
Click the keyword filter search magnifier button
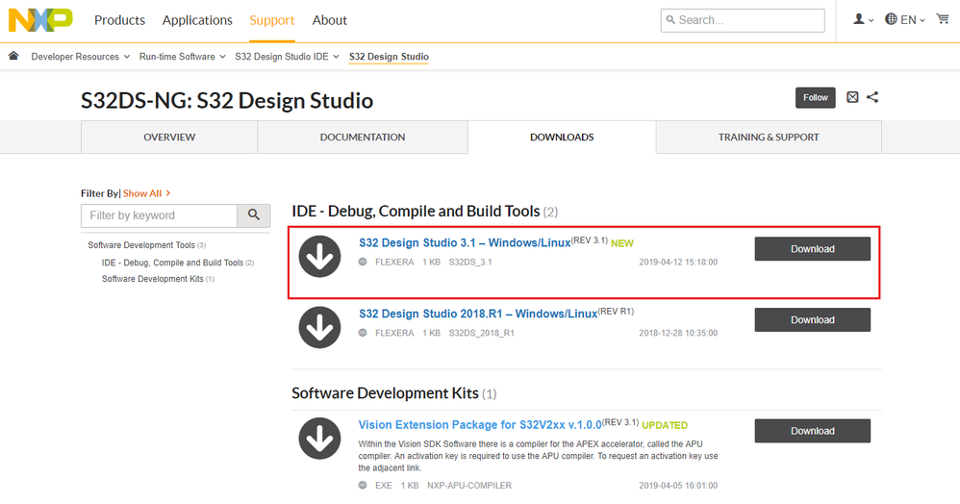(x=254, y=215)
